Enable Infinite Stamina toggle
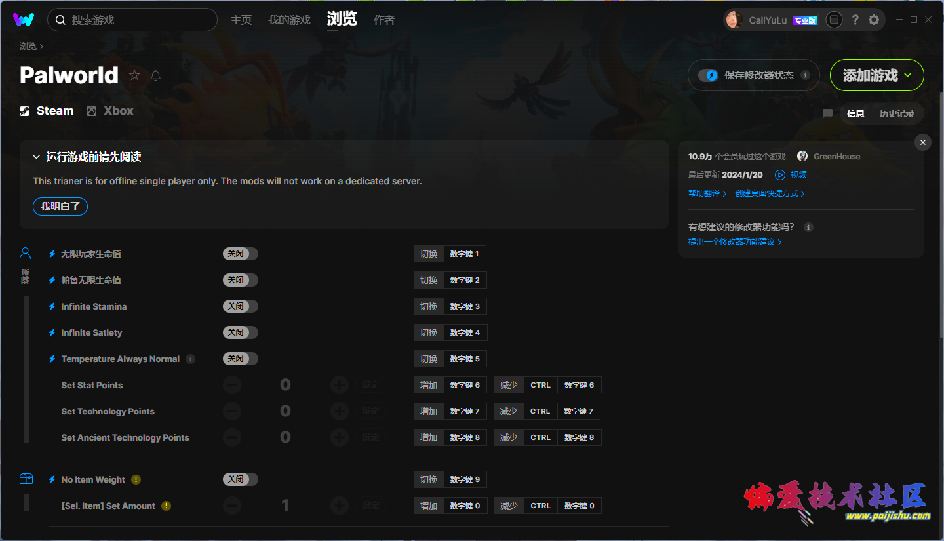This screenshot has height=541, width=944. (x=241, y=306)
